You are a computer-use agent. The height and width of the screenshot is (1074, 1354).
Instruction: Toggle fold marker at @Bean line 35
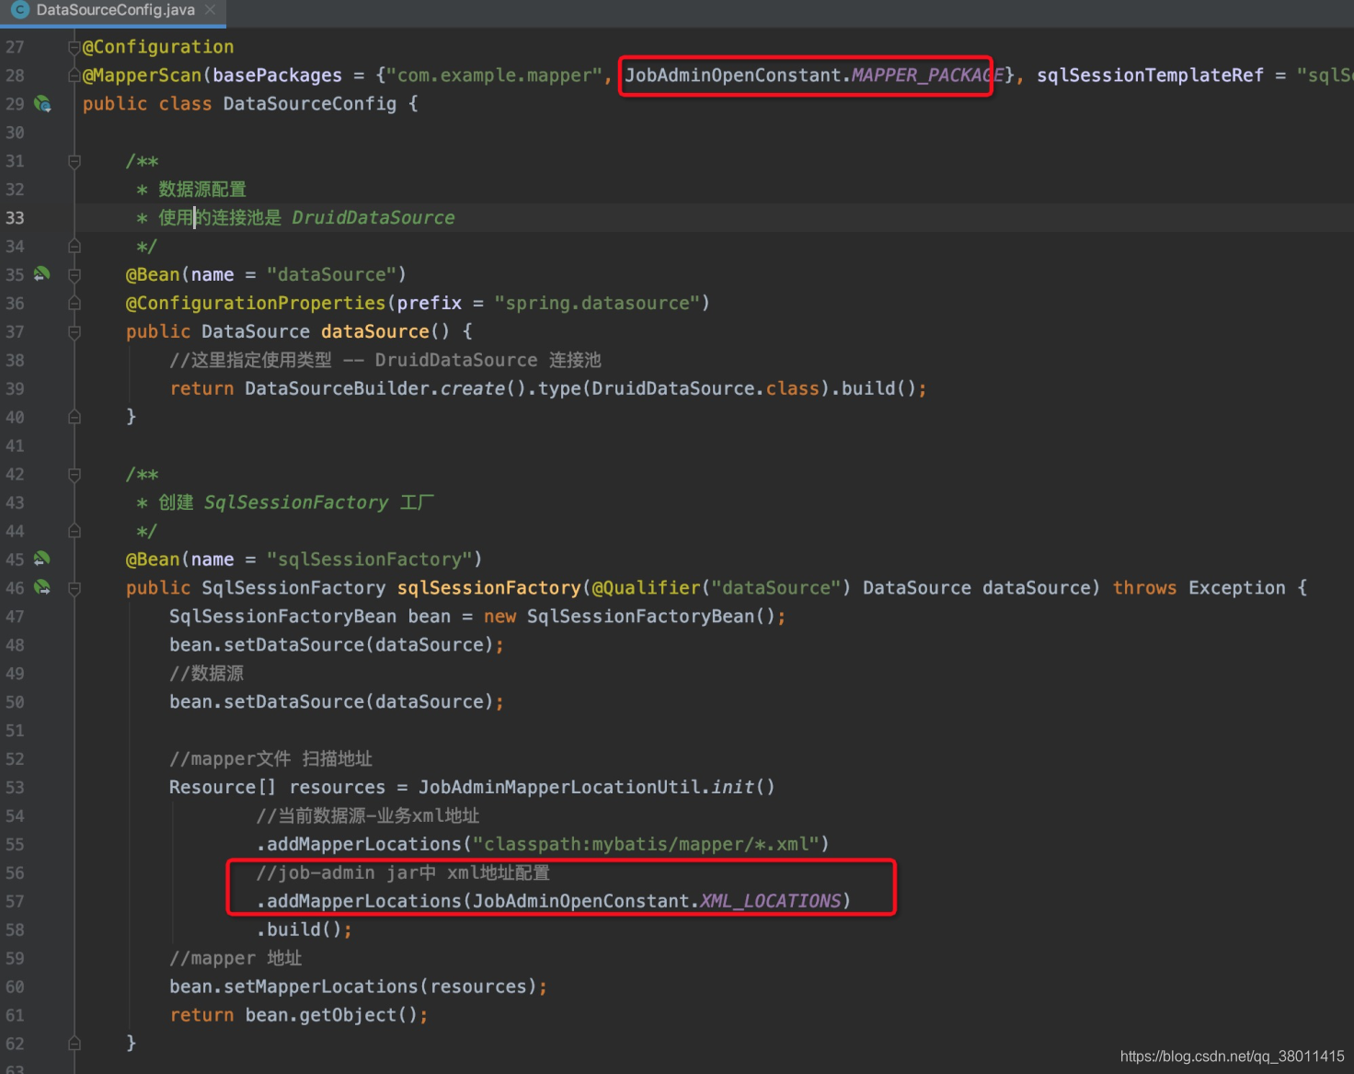coord(75,274)
